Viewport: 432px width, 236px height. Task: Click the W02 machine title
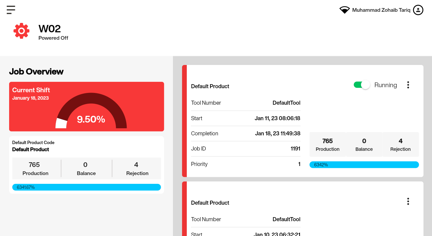pos(50,29)
